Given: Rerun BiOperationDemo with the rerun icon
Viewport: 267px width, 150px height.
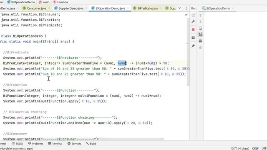Looking at the screenshot, I should pos(193,15).
